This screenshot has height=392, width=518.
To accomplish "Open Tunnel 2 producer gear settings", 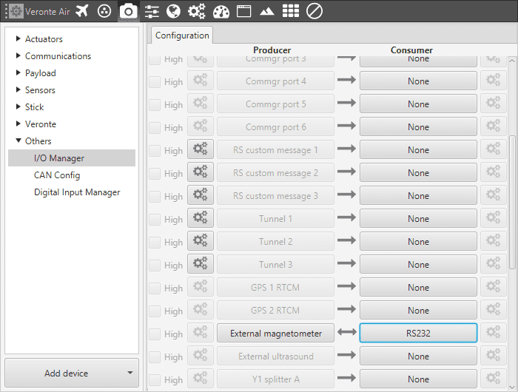I will point(201,241).
